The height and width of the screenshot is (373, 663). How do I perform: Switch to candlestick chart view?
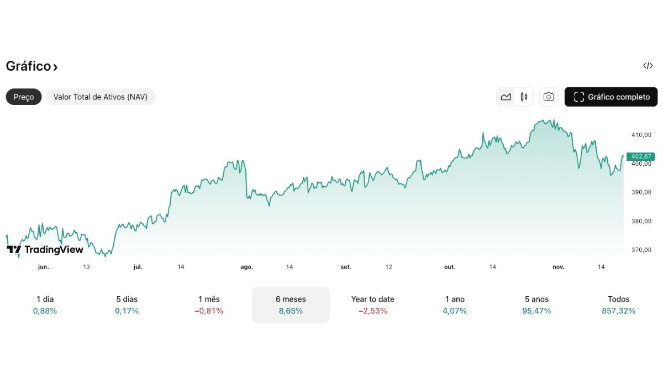524,97
